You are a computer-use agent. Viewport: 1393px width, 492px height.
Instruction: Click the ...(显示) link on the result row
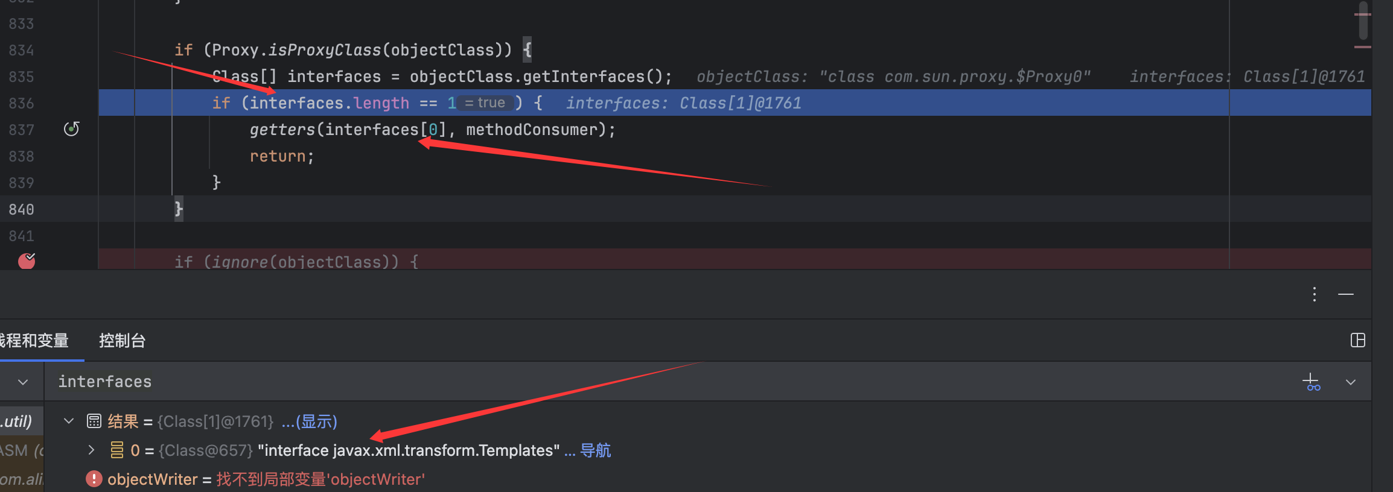pos(309,421)
